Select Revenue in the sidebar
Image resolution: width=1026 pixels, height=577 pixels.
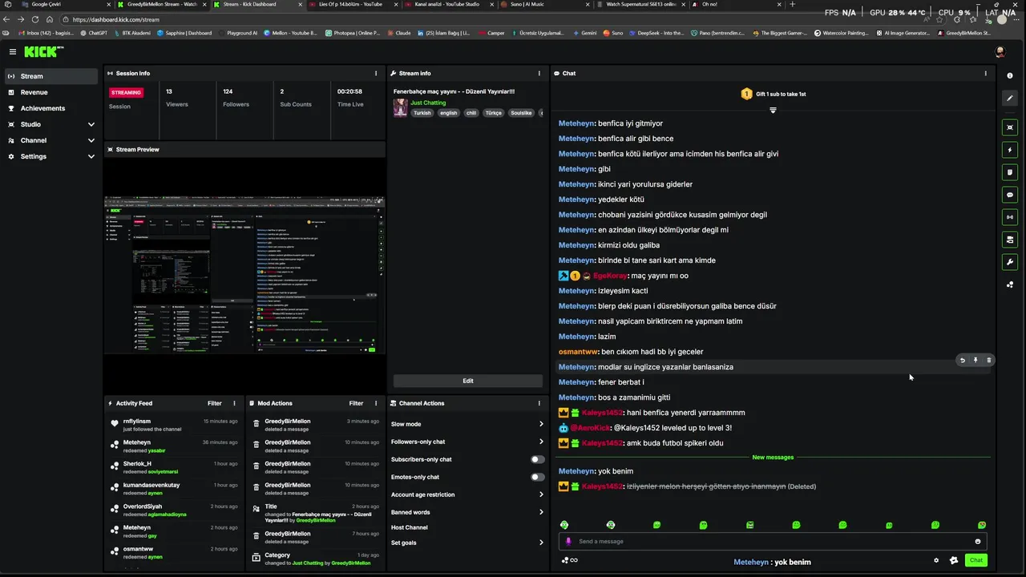point(51,92)
